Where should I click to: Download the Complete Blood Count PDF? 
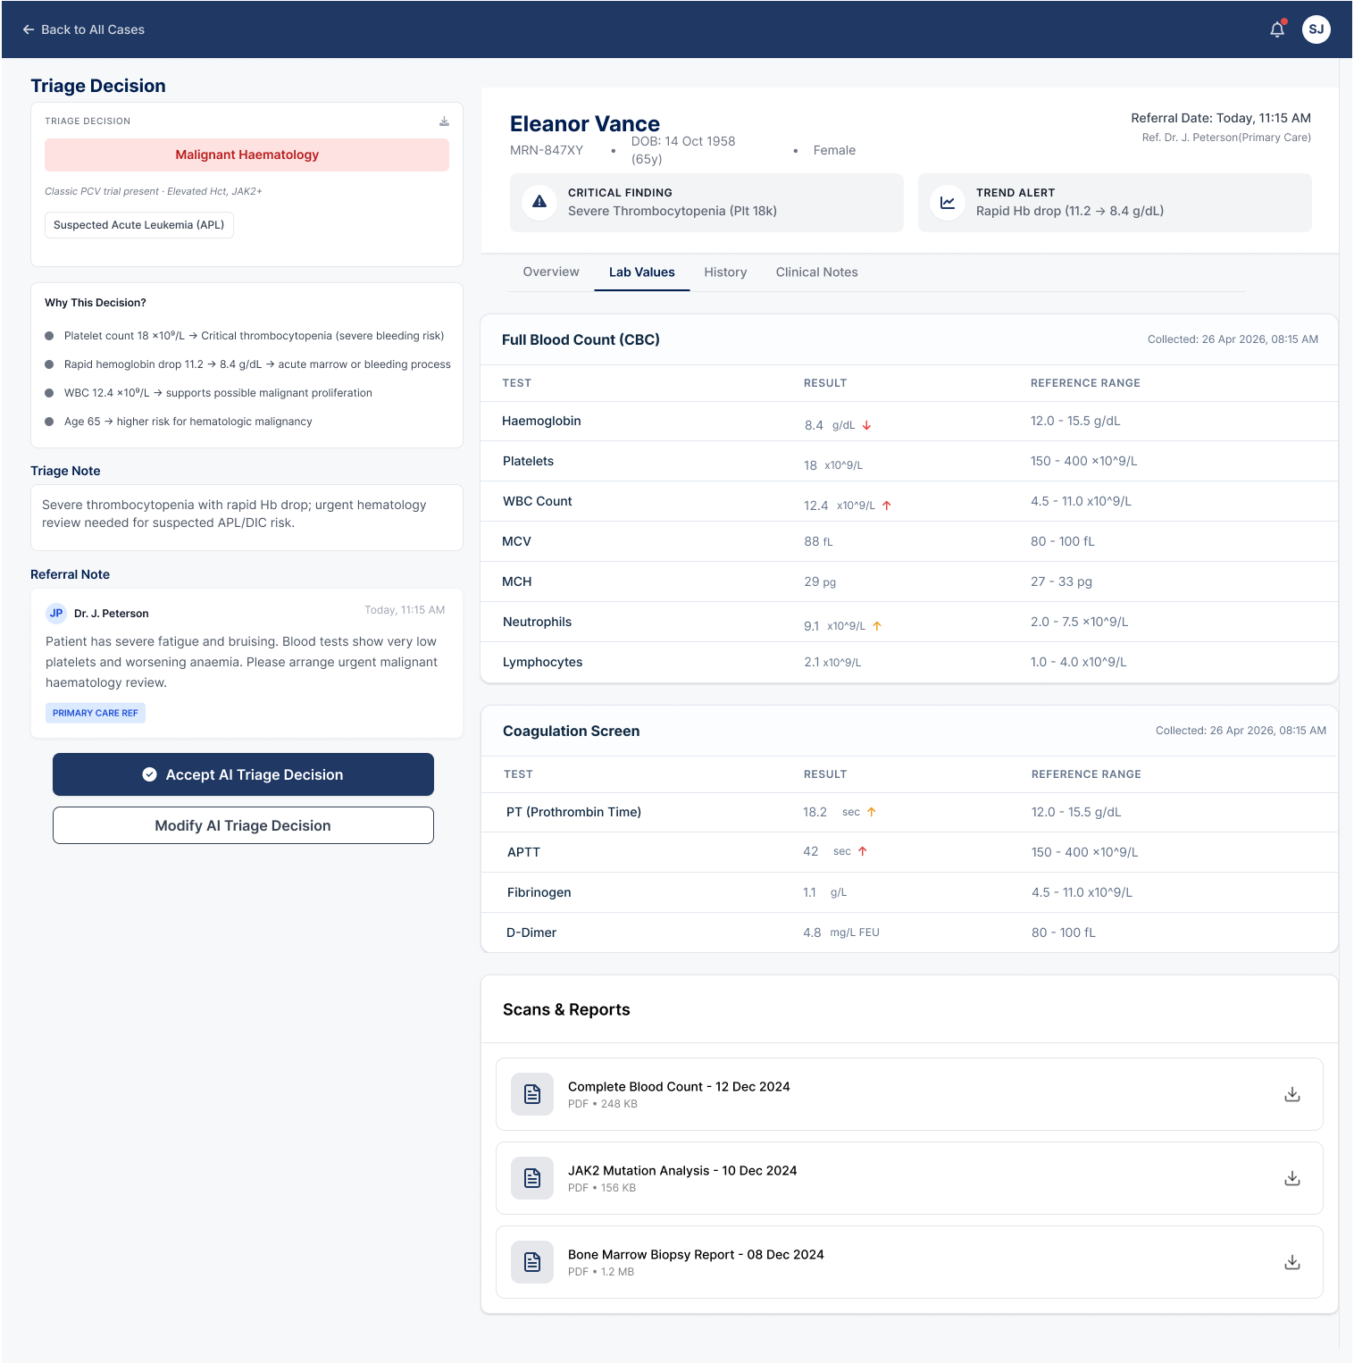tap(1291, 1094)
